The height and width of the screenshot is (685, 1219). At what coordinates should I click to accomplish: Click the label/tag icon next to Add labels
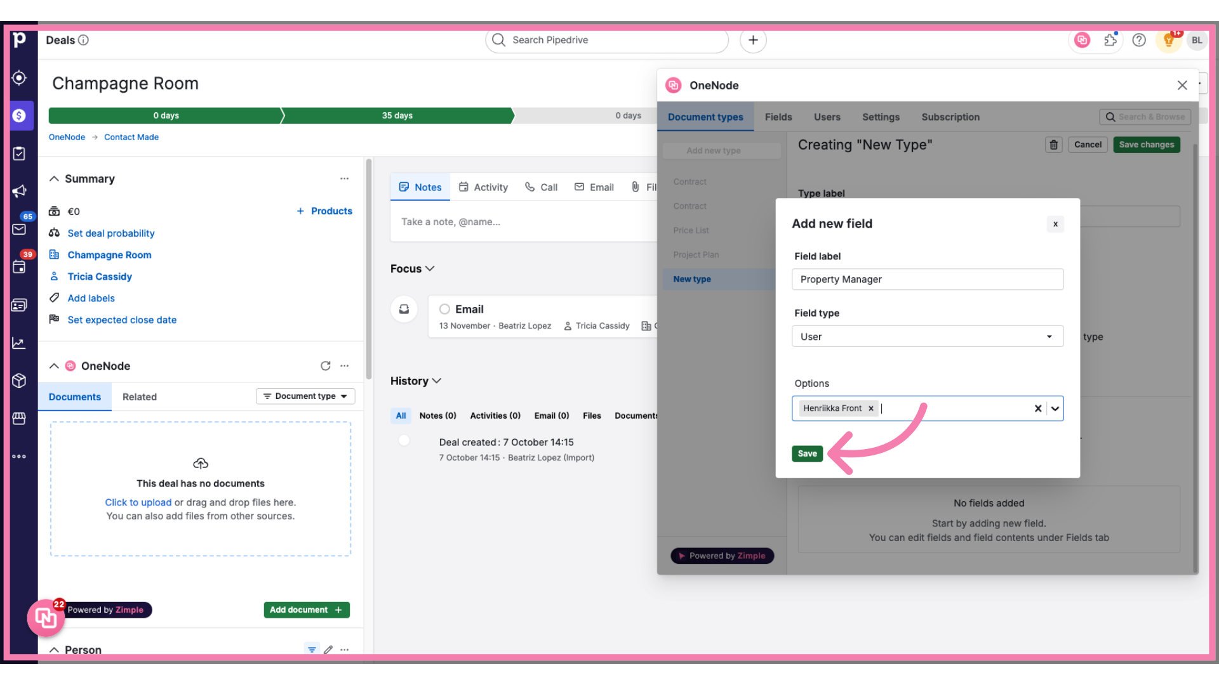click(55, 297)
